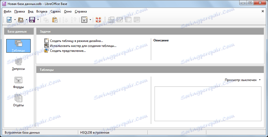The height and width of the screenshot is (137, 268).
Task: Open the dropdown arrow beside New document
Action: click(15, 20)
